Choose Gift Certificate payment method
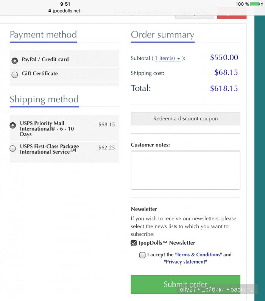Image resolution: width=265 pixels, height=301 pixels. (x=15, y=75)
